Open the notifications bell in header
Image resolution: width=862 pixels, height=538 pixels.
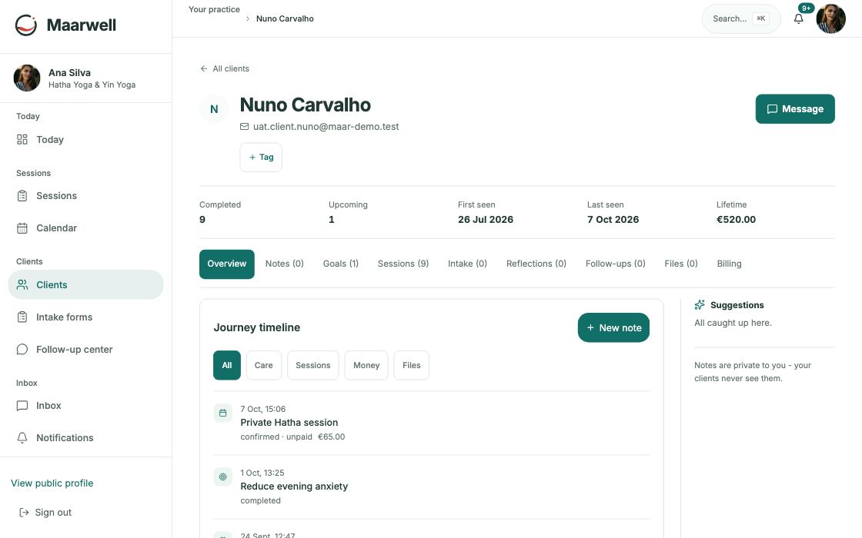coord(798,18)
